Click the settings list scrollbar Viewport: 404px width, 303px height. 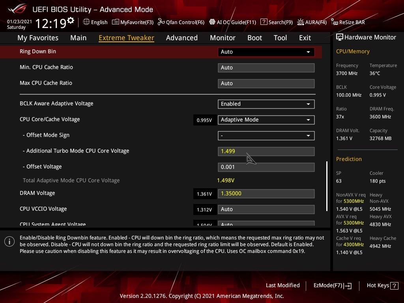click(x=327, y=186)
